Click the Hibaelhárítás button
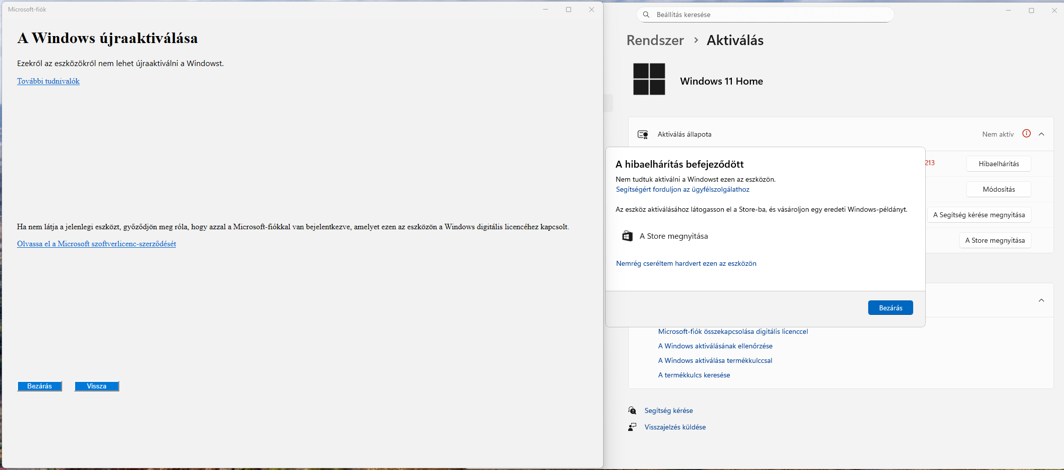Screen dimensions: 1064x470 [x=999, y=164]
